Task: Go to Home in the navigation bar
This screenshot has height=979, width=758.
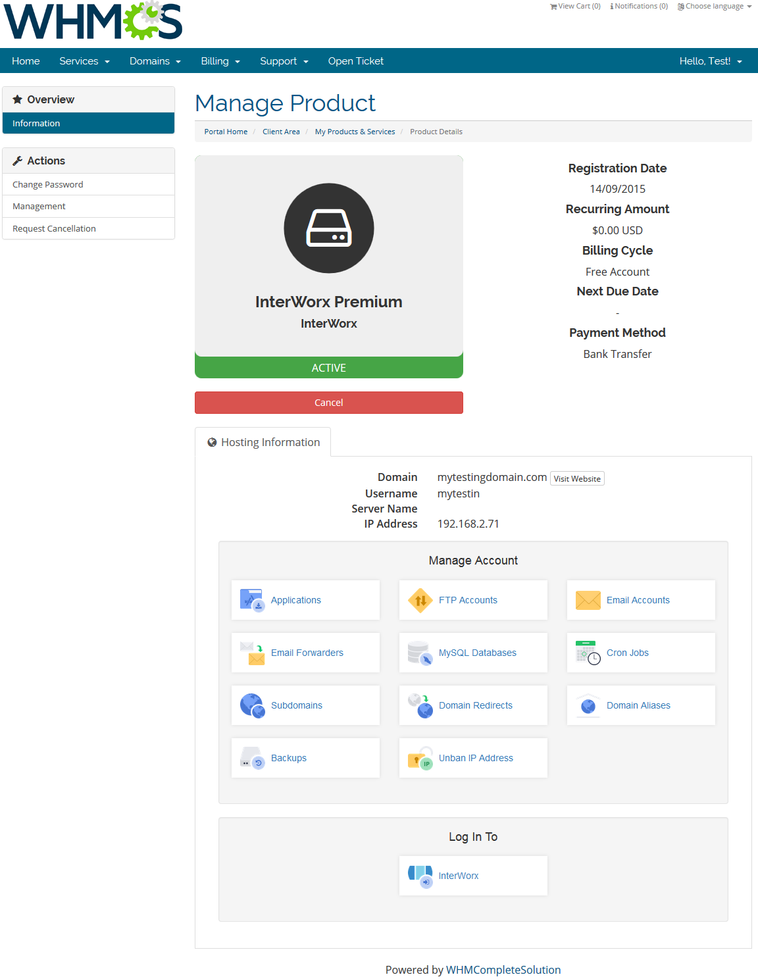Action: 26,61
